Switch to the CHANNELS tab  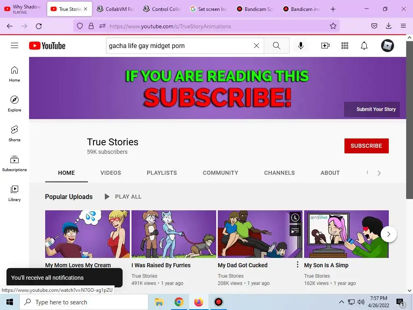280,173
